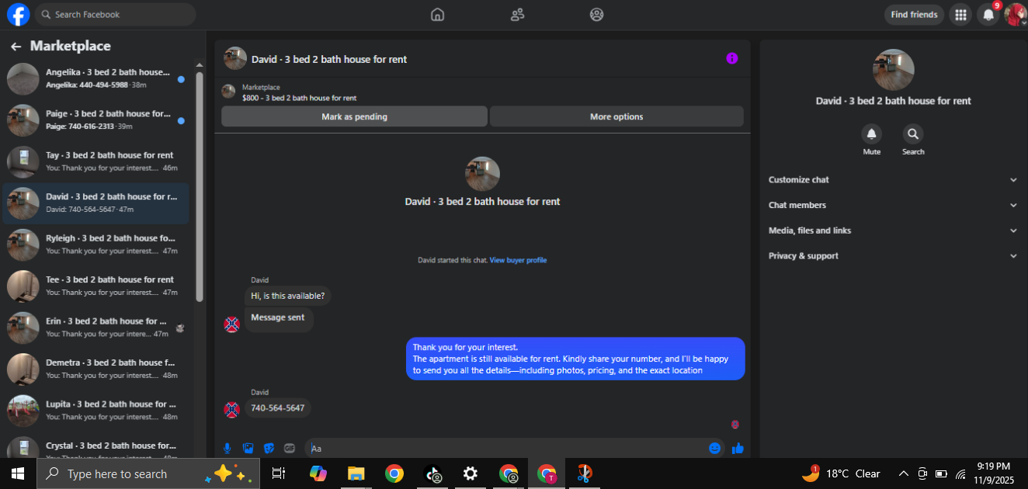Open the TikTok taskbar app
Screen dimensions: 1028x489
432,473
